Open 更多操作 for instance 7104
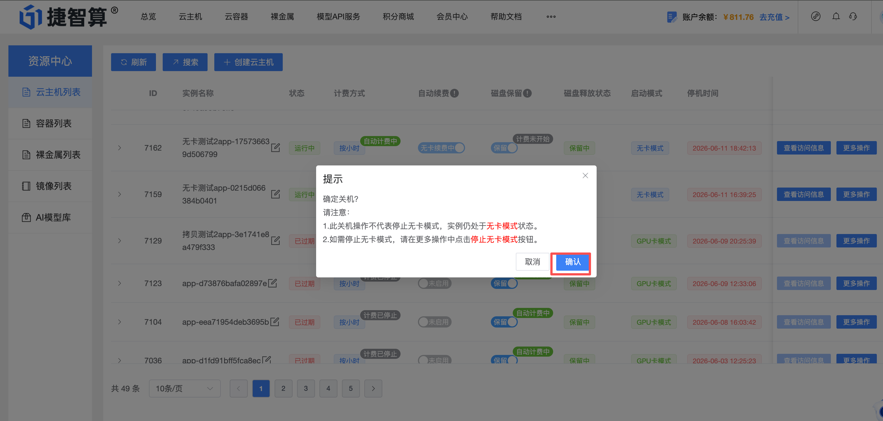The height and width of the screenshot is (421, 883). 856,322
